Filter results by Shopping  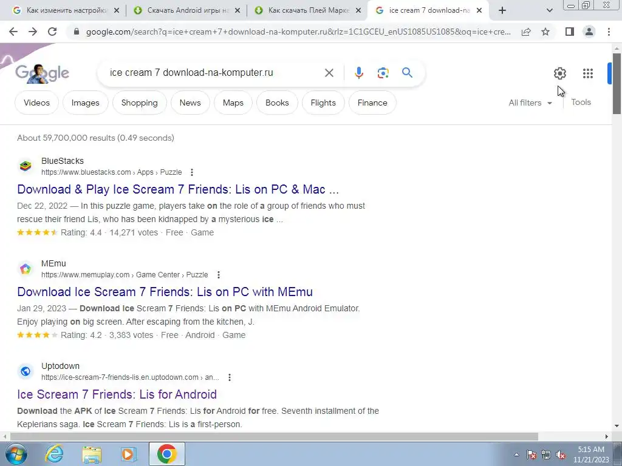(x=139, y=103)
